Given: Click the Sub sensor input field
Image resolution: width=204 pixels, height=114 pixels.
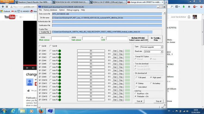Looking at the screenshot, I should [91, 38].
